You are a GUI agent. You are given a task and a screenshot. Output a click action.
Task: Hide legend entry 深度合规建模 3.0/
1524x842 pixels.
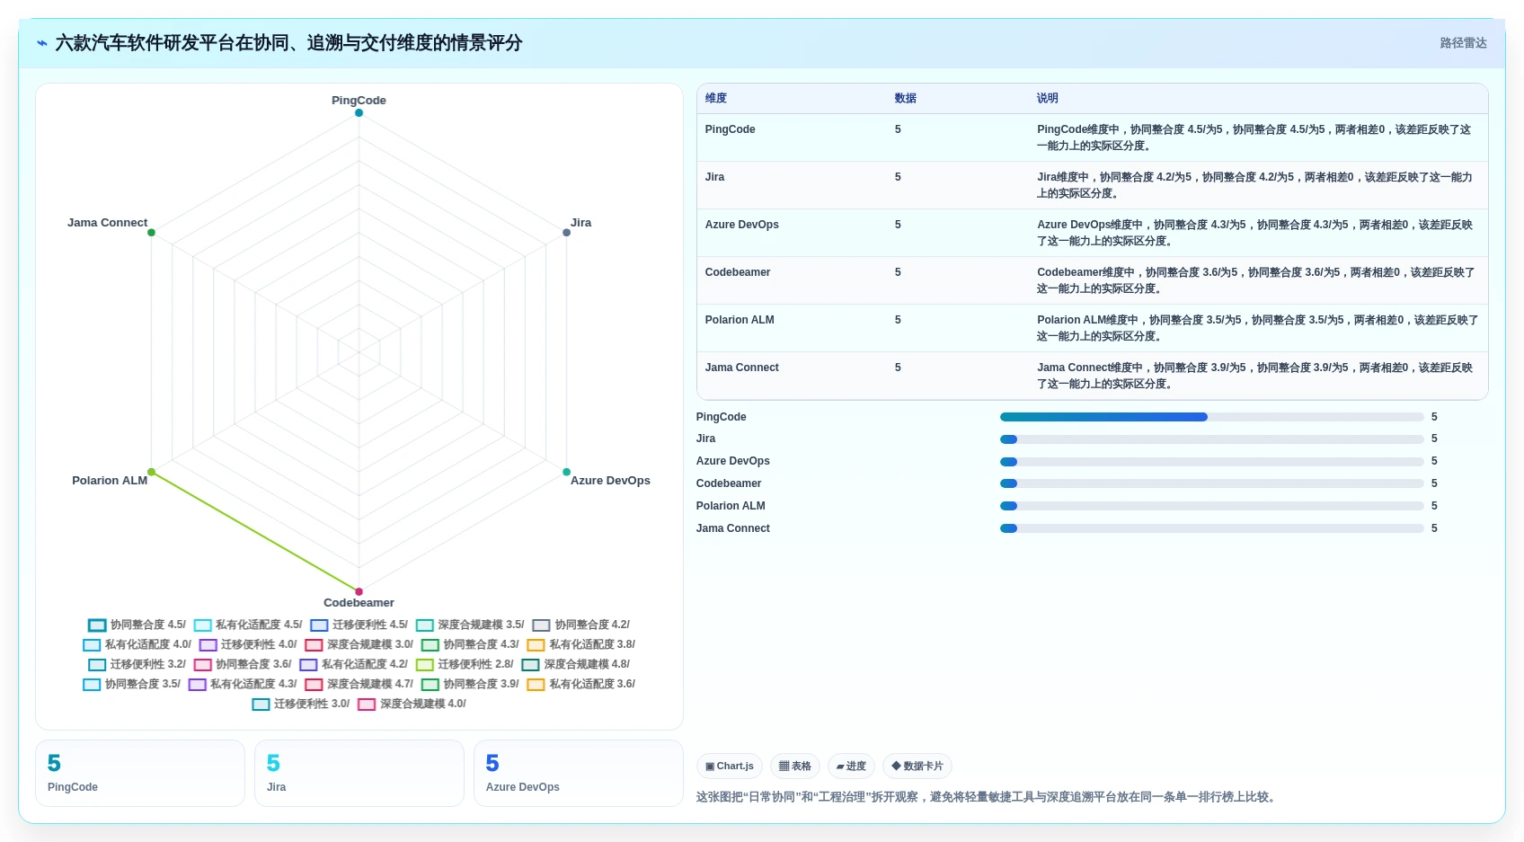(x=359, y=644)
